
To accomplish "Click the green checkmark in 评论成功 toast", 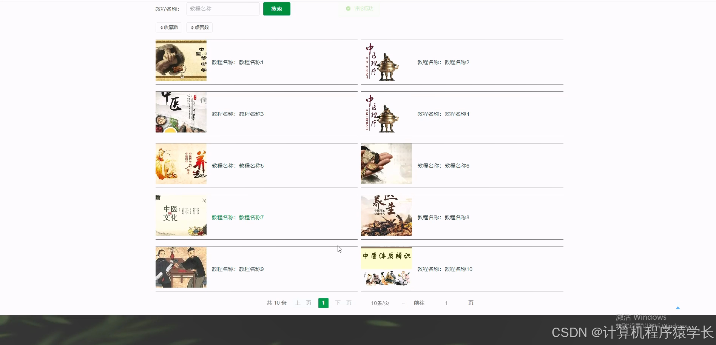I will [x=348, y=9].
